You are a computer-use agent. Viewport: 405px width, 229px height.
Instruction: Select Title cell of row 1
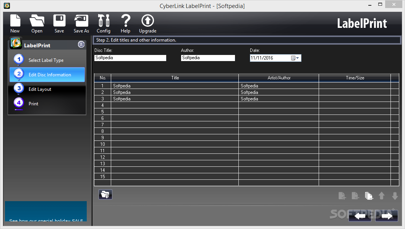pos(175,85)
